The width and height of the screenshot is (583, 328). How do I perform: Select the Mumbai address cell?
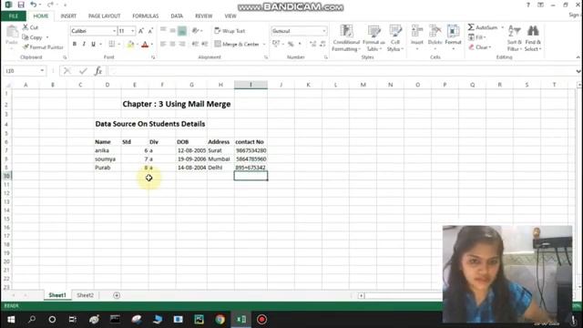220,159
